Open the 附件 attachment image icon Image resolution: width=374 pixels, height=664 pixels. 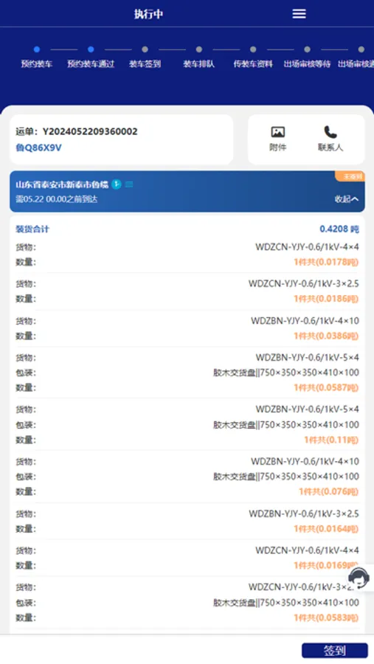click(x=278, y=132)
